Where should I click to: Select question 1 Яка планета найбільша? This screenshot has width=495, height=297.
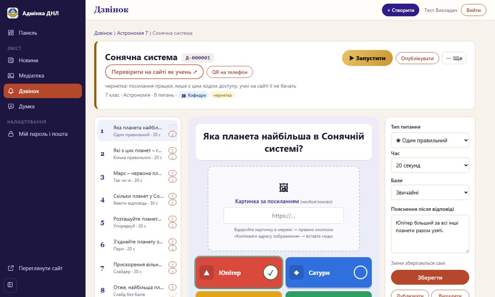click(138, 131)
